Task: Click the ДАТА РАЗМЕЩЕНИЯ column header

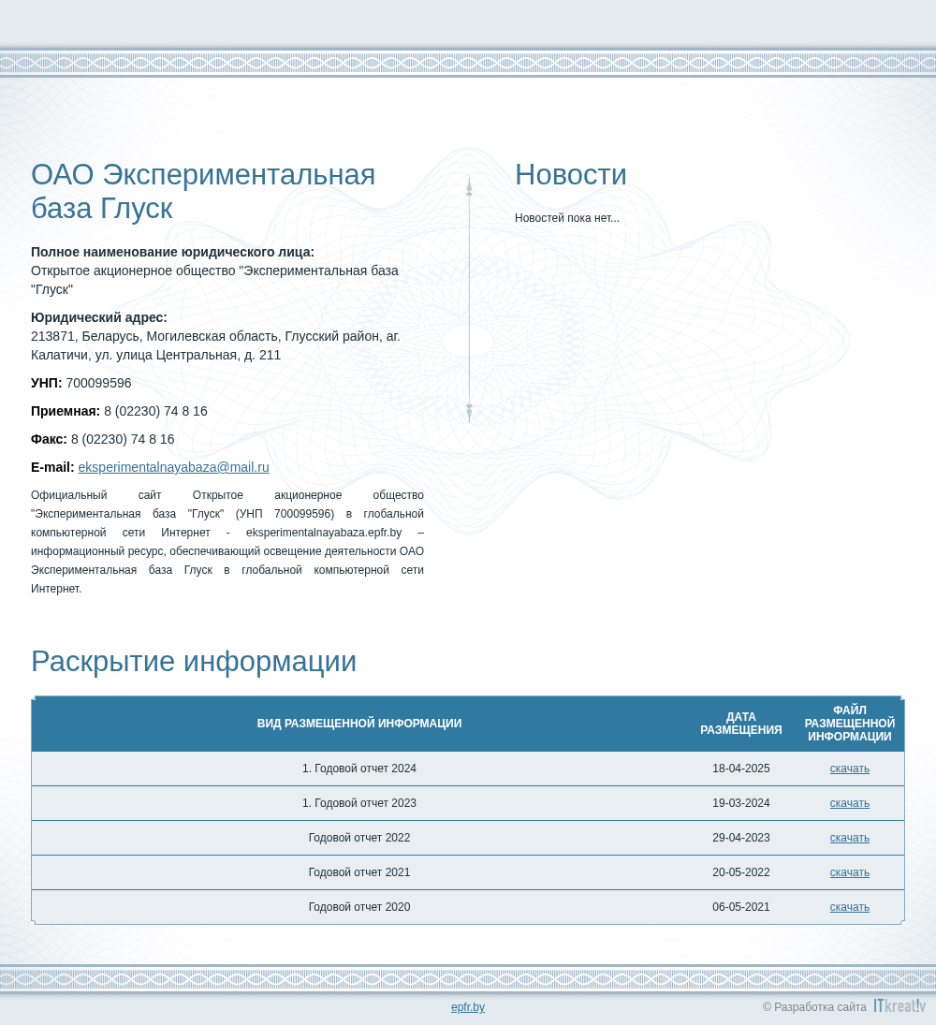Action: (740, 724)
